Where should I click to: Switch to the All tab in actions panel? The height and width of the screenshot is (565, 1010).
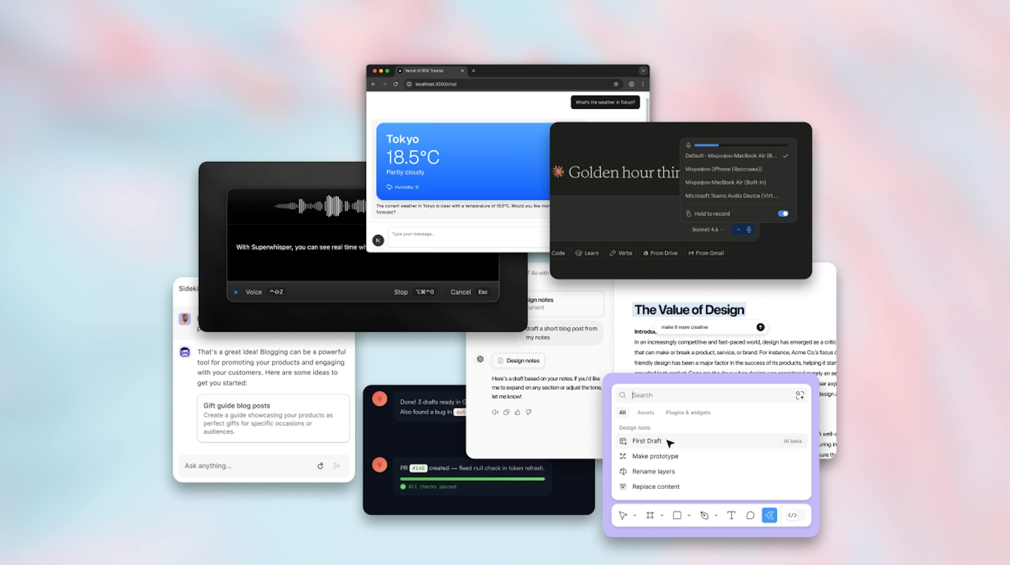tap(622, 412)
